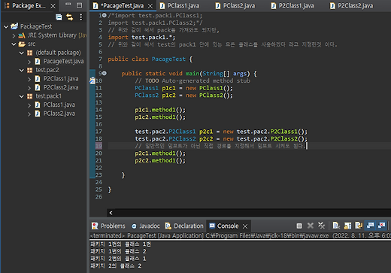Select PClass2.java tree label
Viewport: 391px width, 273px height.
pos(59,114)
